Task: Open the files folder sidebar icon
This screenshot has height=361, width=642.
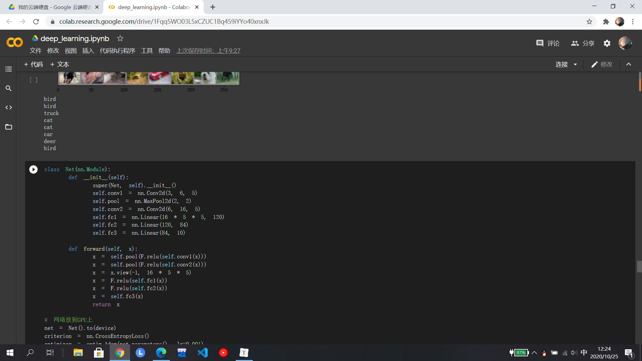Action: [x=9, y=127]
